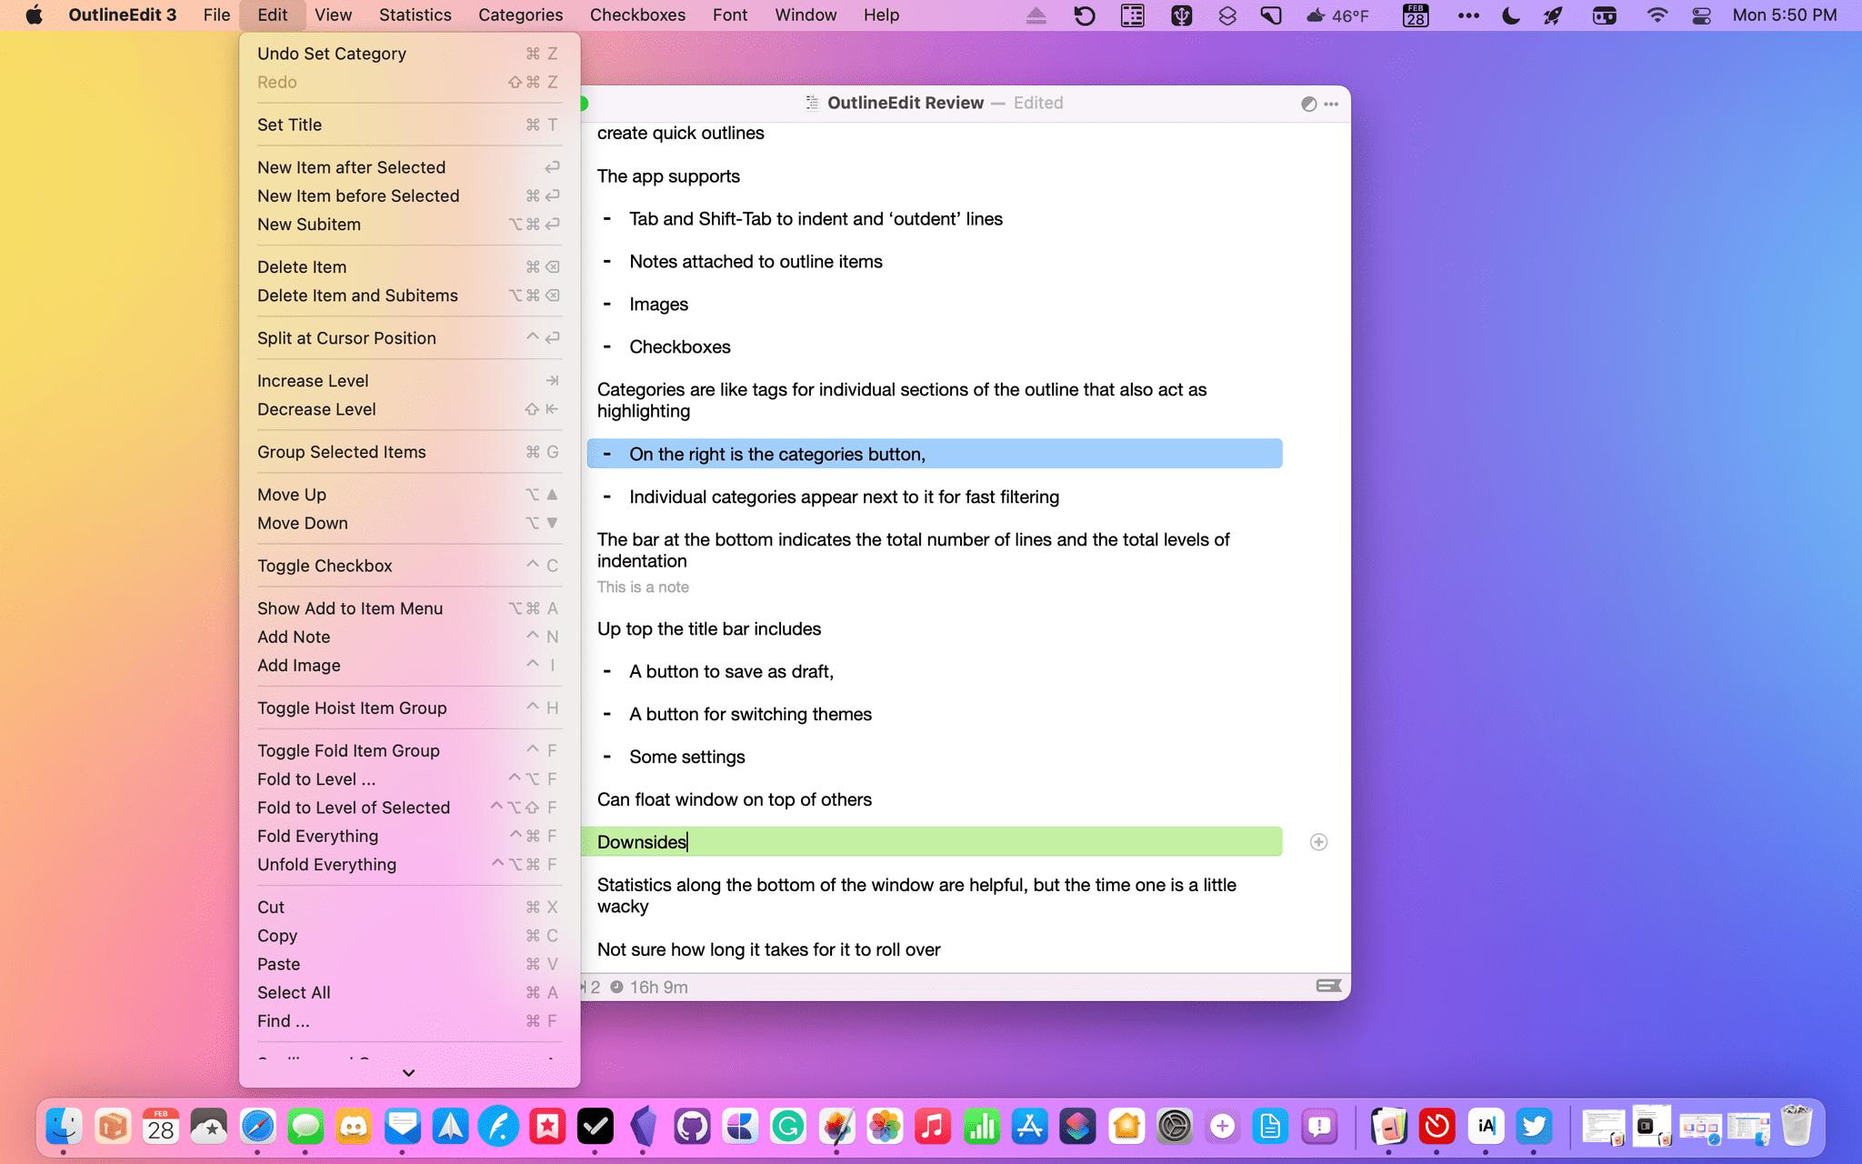Viewport: 1862px width, 1164px height.
Task: Select 'Group Selected Items' from Edit menu
Action: [x=341, y=452]
